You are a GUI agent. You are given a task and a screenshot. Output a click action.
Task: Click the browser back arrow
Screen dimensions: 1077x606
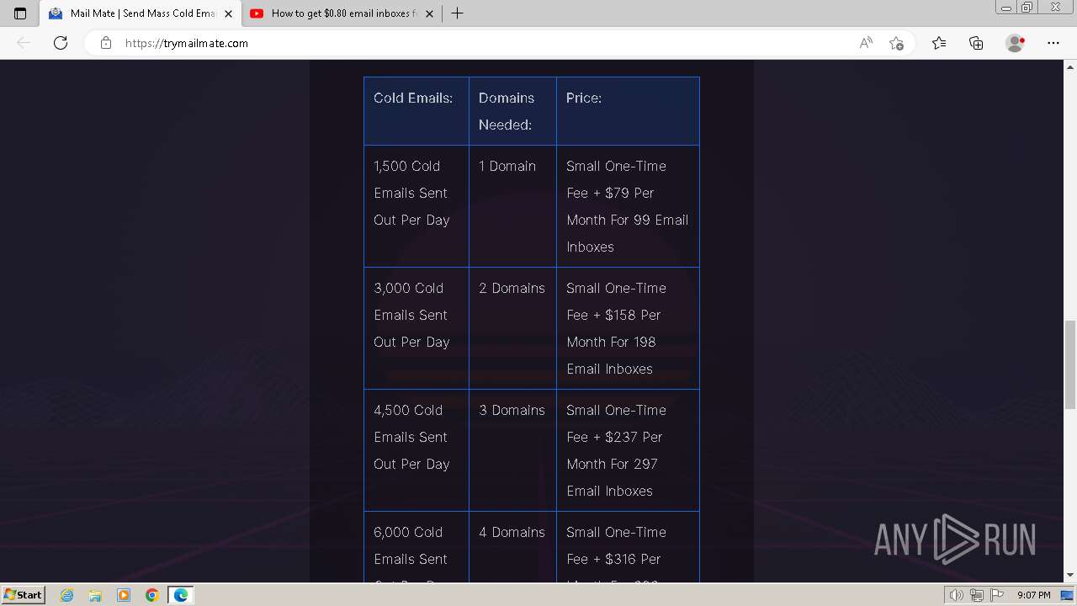(x=24, y=43)
